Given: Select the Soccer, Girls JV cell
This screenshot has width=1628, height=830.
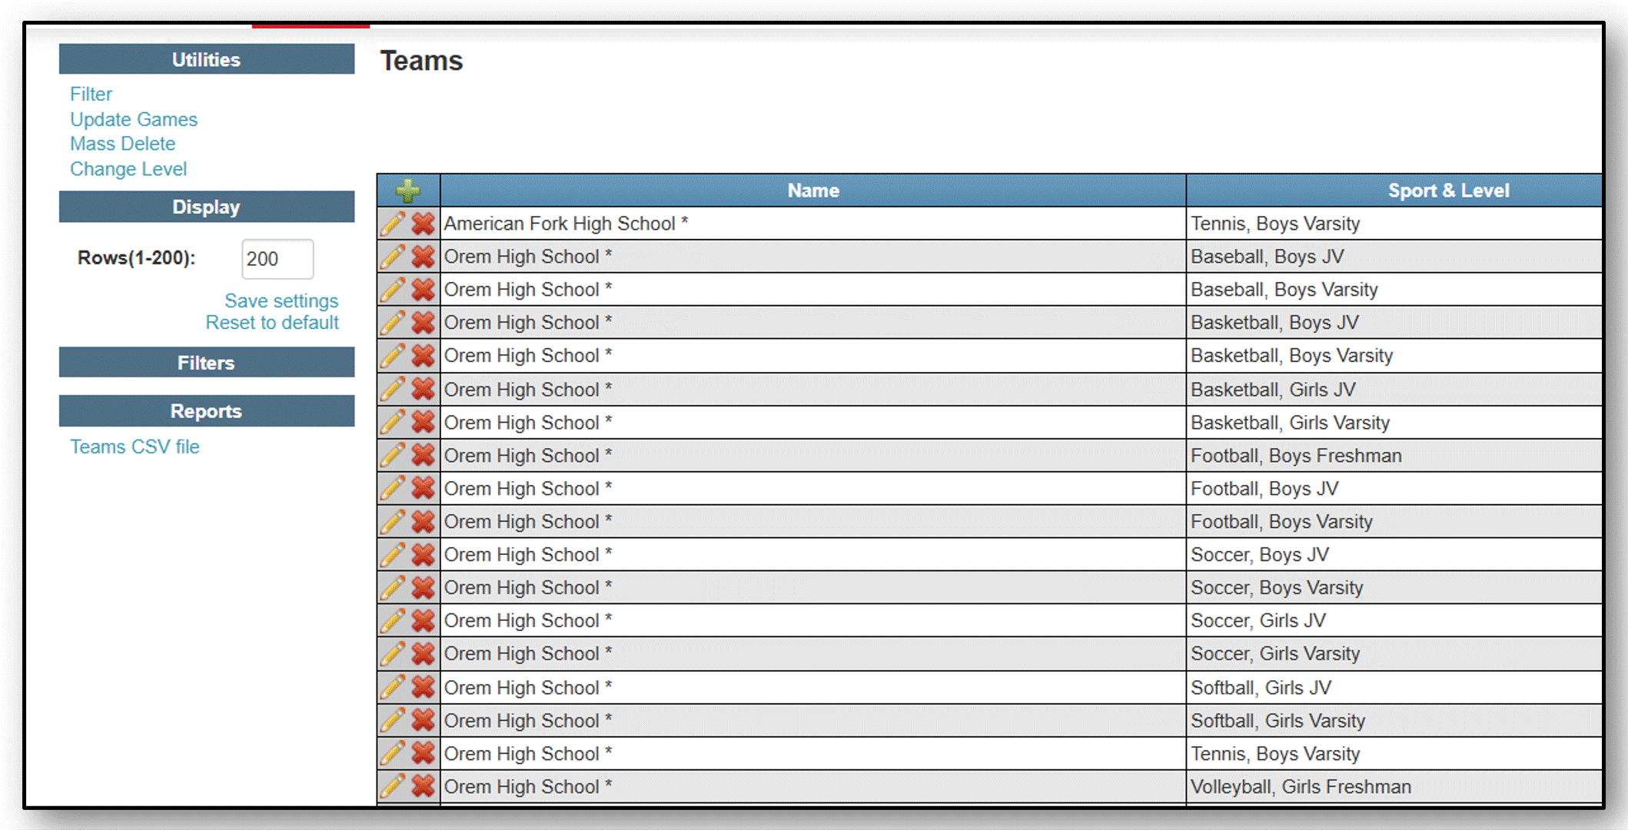Looking at the screenshot, I should [1394, 621].
